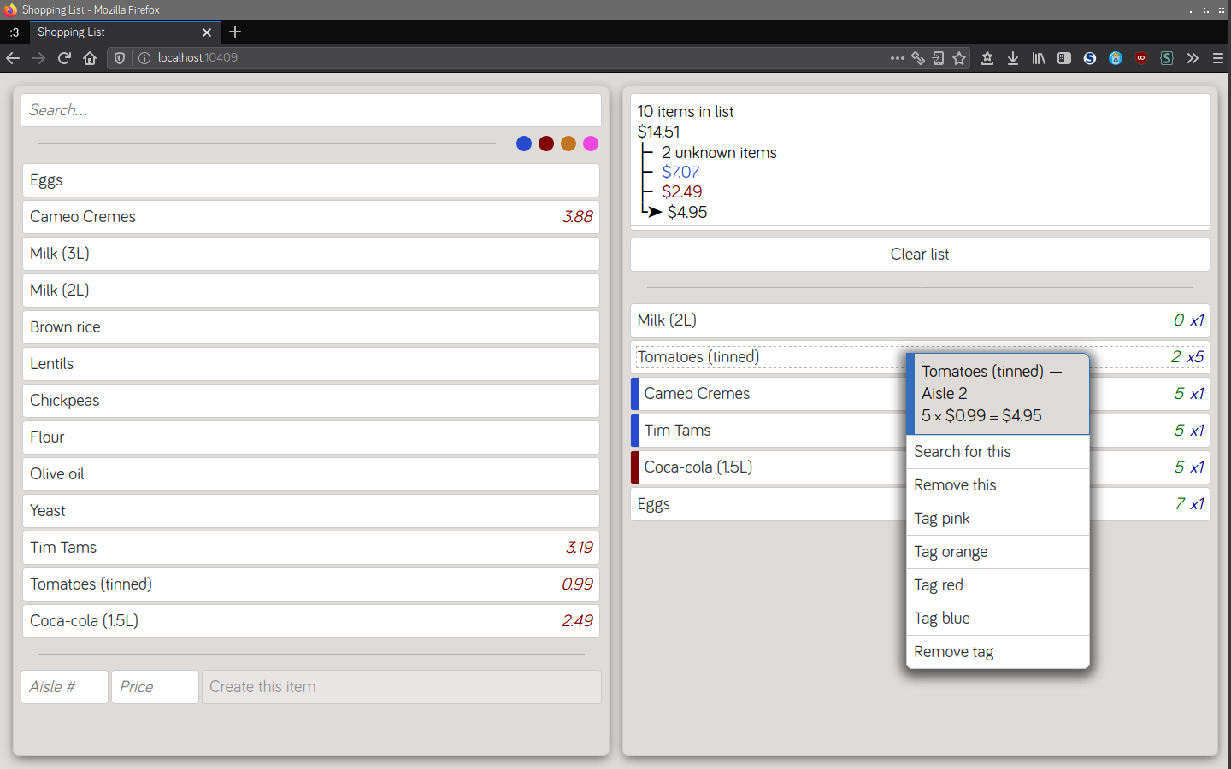This screenshot has height=769, width=1231.
Task: Filter by the blue tag dot
Action: [524, 144]
